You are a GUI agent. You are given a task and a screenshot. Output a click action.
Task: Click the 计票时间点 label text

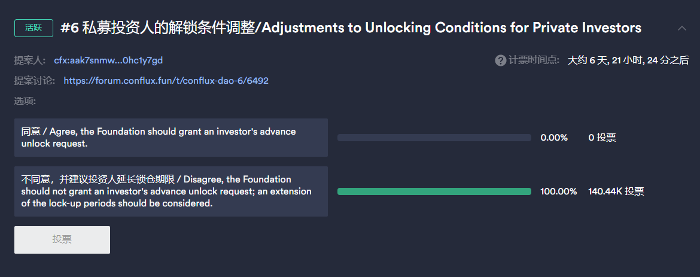click(534, 60)
